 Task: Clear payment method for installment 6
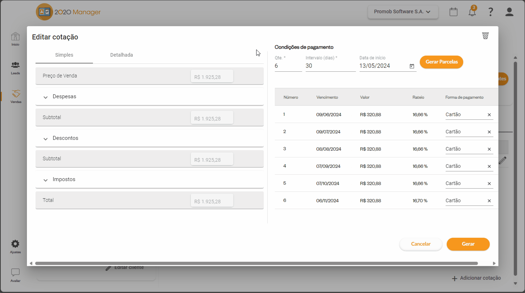(489, 201)
